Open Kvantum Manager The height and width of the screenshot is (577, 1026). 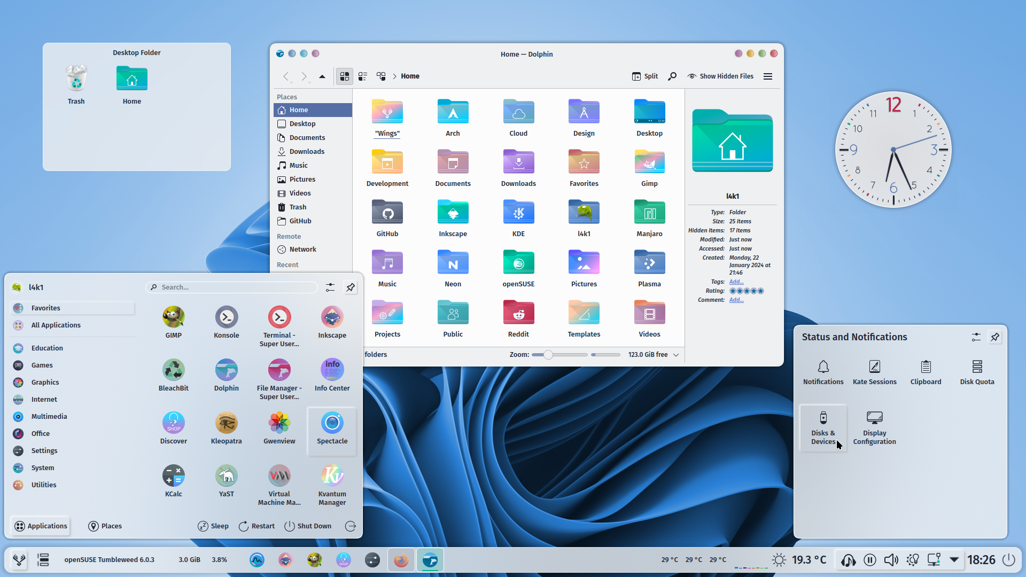pos(332,485)
